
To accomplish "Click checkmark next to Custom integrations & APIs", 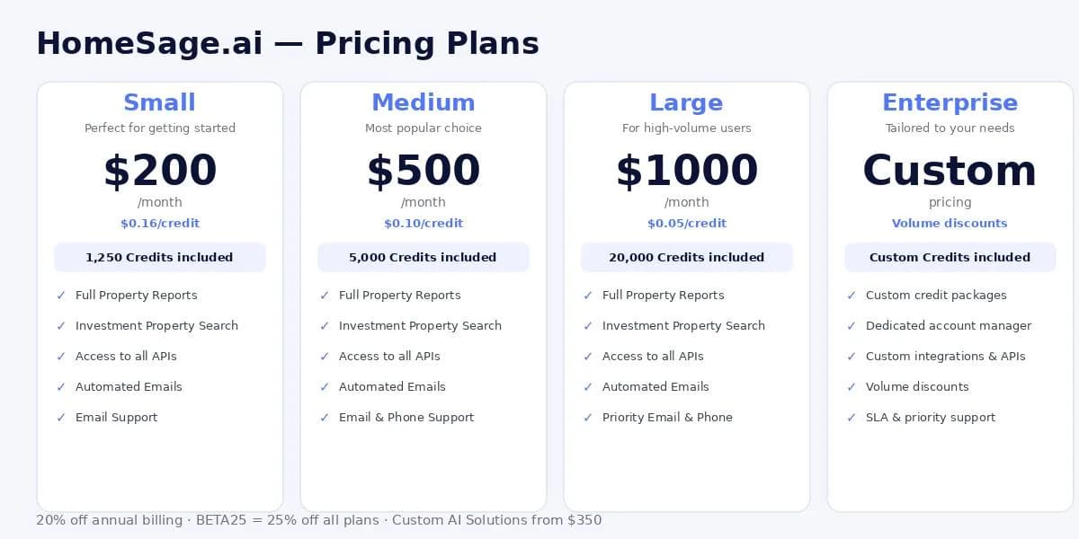I will point(852,357).
